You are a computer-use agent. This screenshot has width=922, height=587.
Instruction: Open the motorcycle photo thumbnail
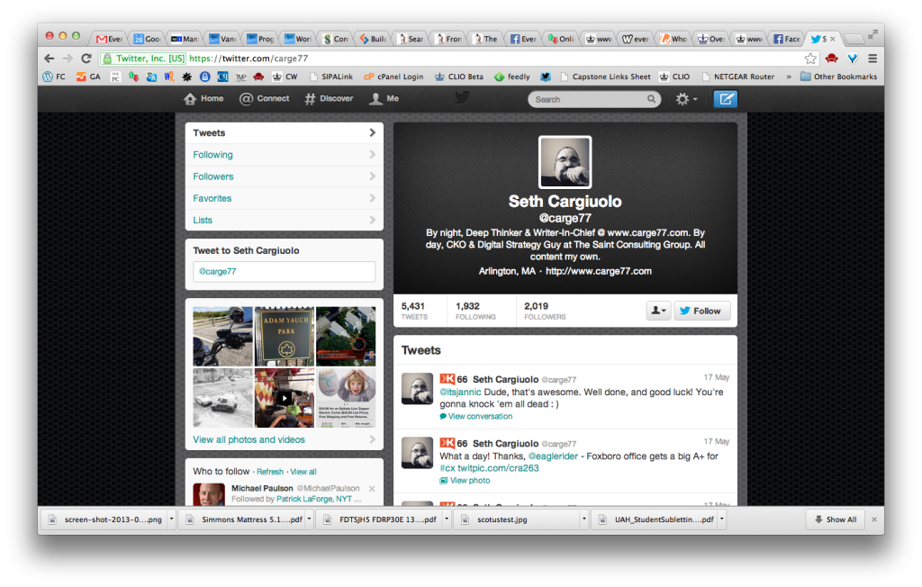click(x=223, y=337)
